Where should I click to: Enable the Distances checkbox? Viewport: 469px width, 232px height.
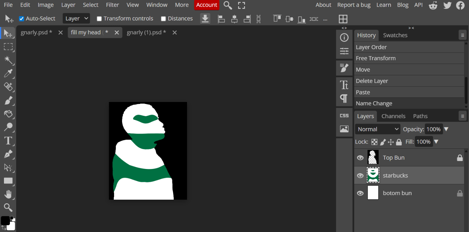coord(163,19)
